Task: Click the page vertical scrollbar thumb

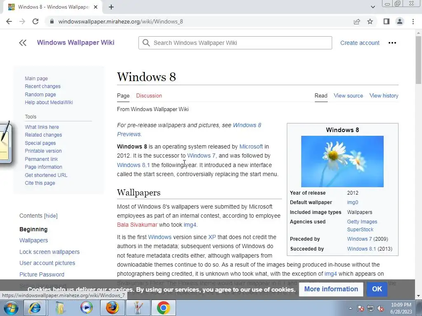Action: 418,60
